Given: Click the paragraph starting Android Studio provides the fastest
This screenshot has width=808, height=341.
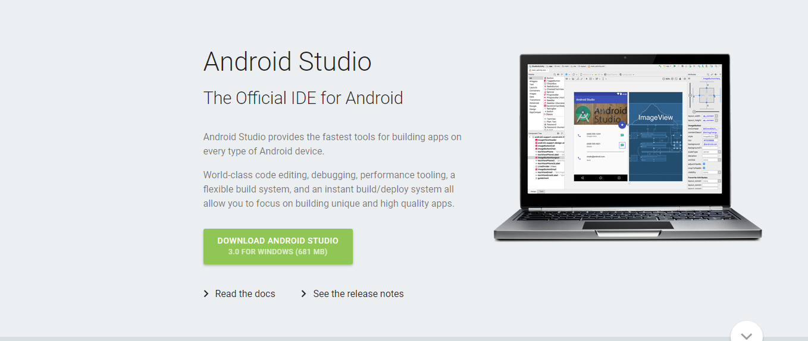Looking at the screenshot, I should click(332, 144).
